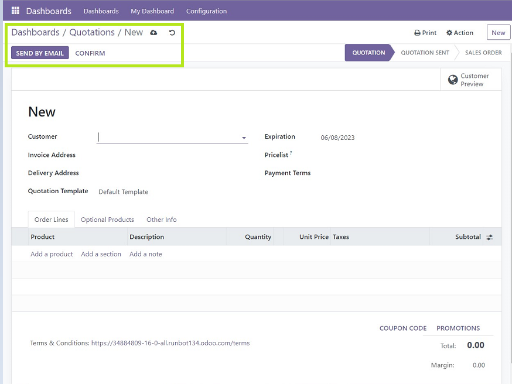Open the apps grid menu icon
The image size is (512, 384).
(x=15, y=11)
